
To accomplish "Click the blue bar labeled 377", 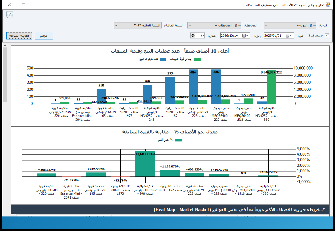I will pos(170,90).
